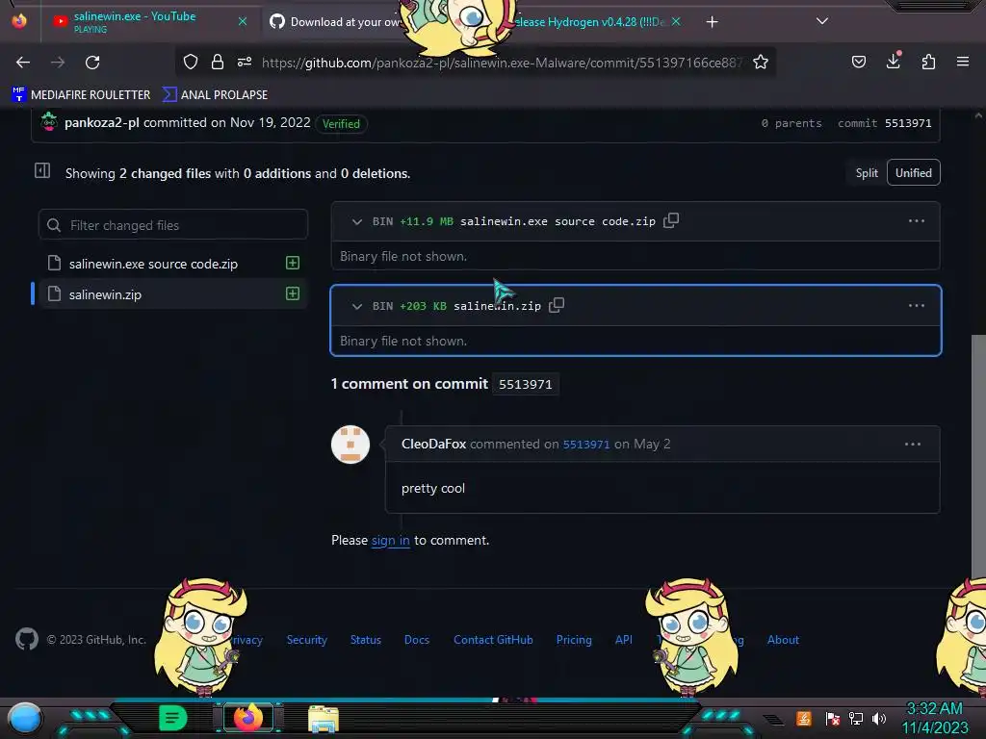
Task: Switch to the Download at your own GitHub tab
Action: pyautogui.click(x=340, y=22)
